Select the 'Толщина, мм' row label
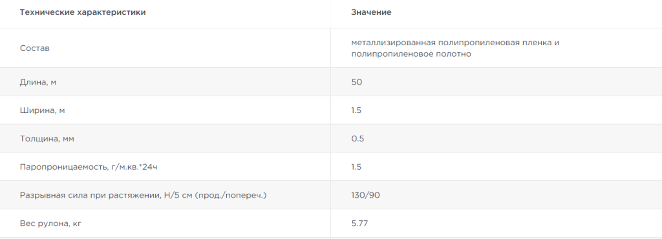 pos(47,139)
